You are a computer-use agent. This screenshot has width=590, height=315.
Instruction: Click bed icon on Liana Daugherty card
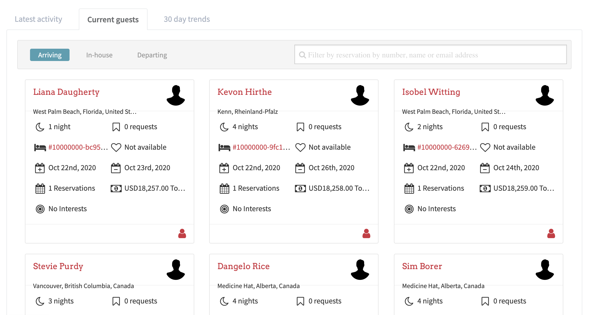pos(40,147)
